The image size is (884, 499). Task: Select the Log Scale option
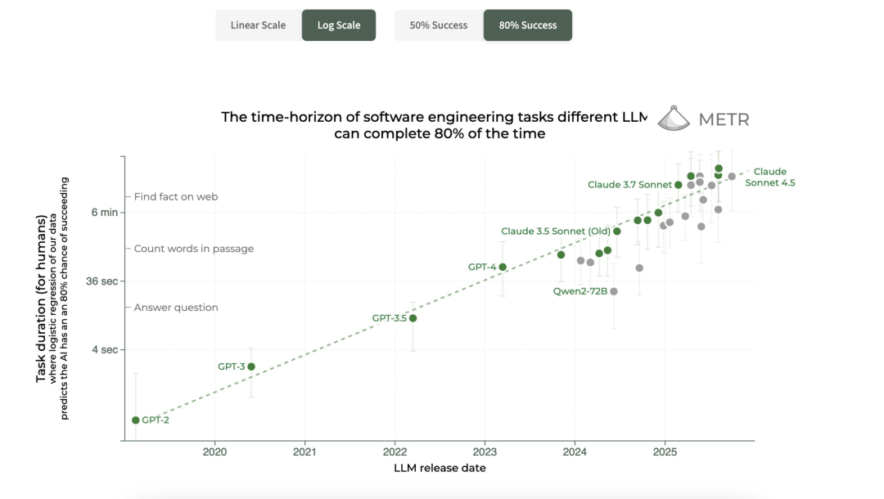click(339, 25)
